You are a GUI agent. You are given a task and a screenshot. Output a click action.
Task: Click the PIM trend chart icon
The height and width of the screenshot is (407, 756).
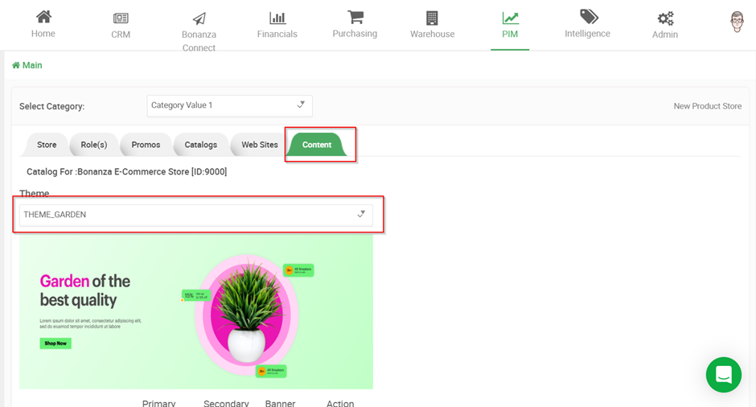[510, 18]
